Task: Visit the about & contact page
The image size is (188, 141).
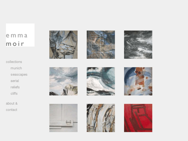Action: [12, 107]
